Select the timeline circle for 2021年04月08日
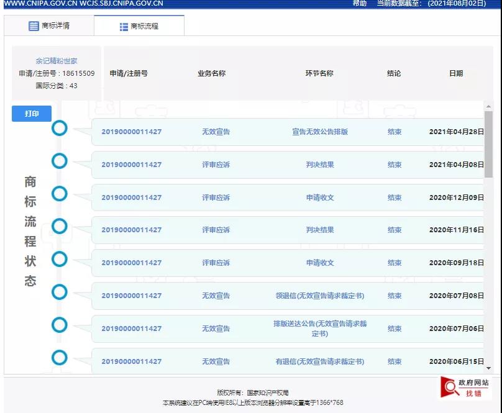The image size is (502, 413). (60, 161)
